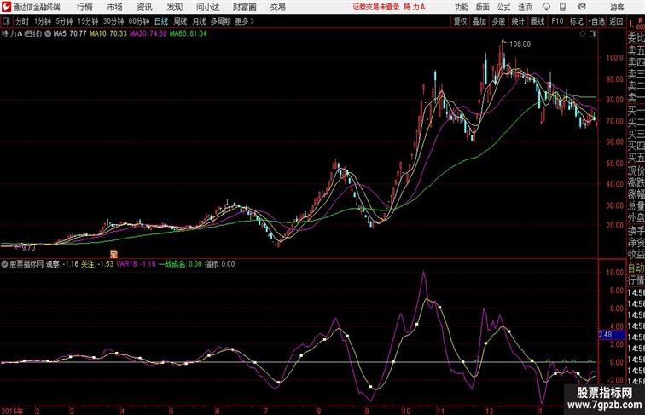
Task: Click the MA20: 74.68 value
Action: [148, 34]
